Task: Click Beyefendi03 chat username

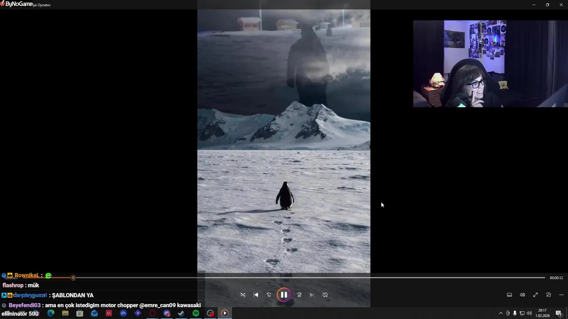Action: click(24, 305)
